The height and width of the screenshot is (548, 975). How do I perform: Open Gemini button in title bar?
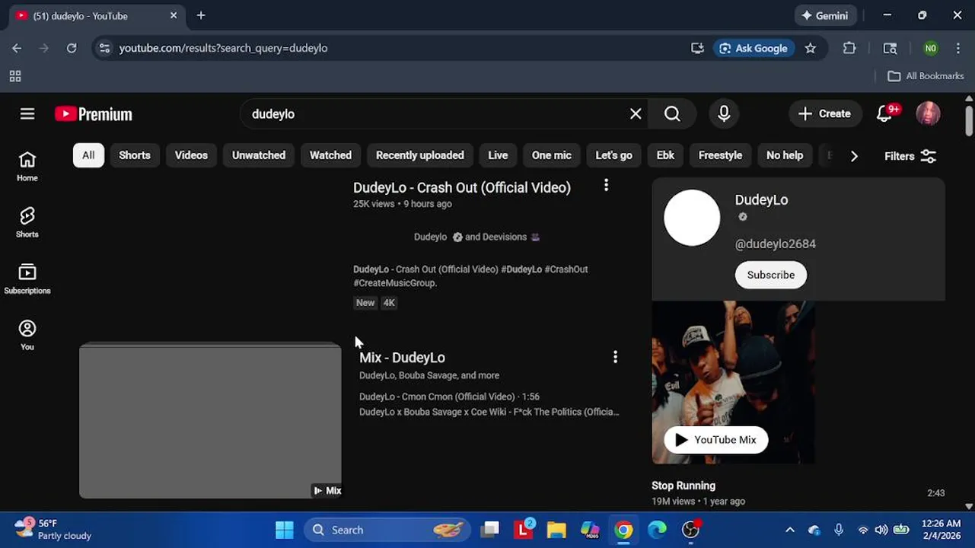[826, 15]
